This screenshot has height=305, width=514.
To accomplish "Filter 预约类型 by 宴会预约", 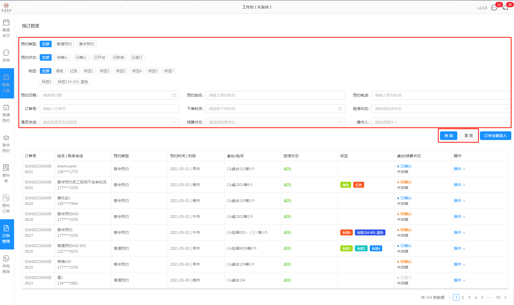I will [x=87, y=44].
